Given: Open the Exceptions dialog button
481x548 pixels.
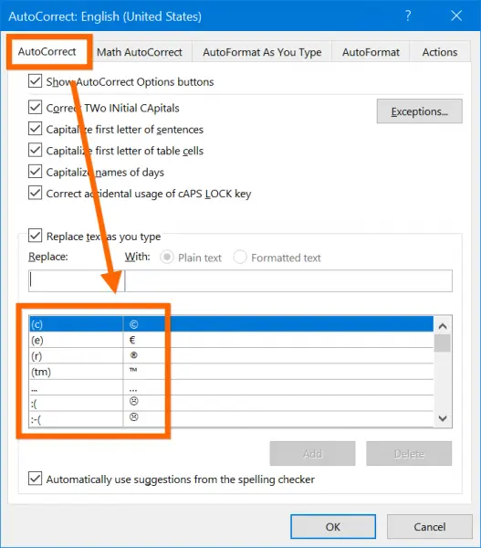Looking at the screenshot, I should pos(420,111).
